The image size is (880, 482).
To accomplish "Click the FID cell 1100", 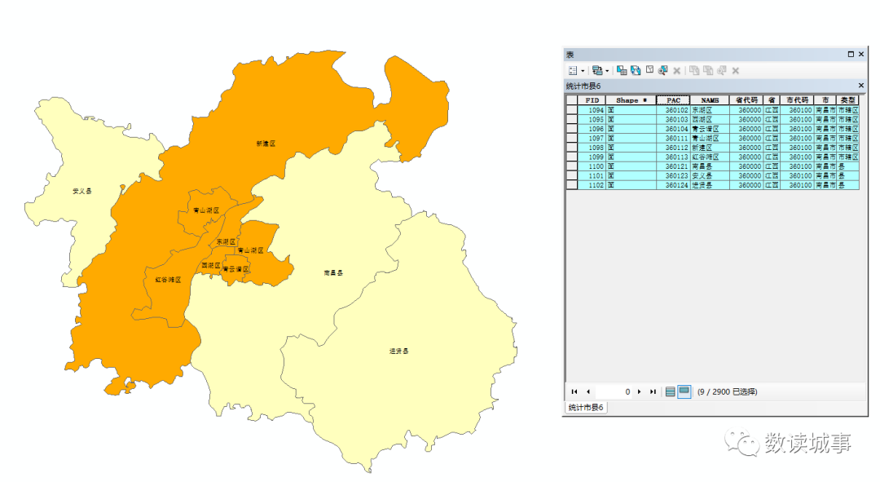I will (592, 166).
